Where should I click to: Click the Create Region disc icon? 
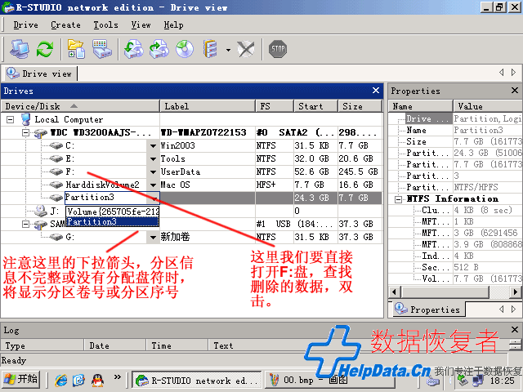click(185, 49)
